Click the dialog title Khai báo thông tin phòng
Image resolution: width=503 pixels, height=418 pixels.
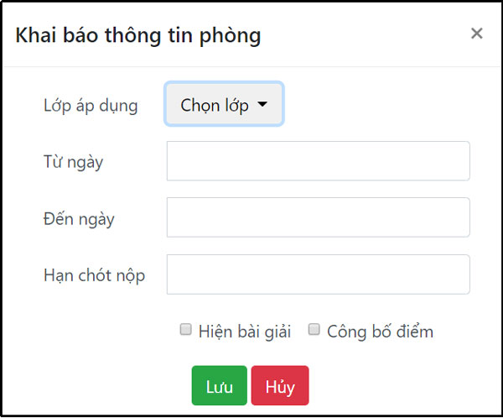(x=138, y=35)
